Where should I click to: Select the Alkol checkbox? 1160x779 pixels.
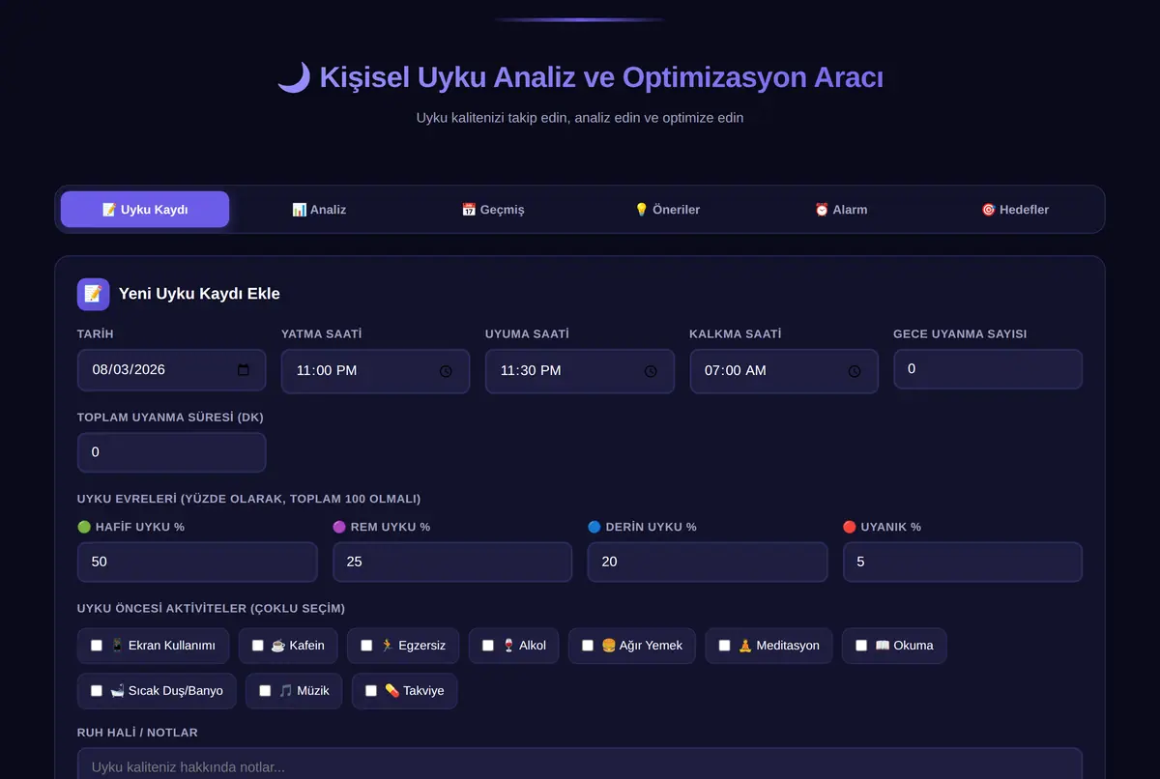point(488,646)
